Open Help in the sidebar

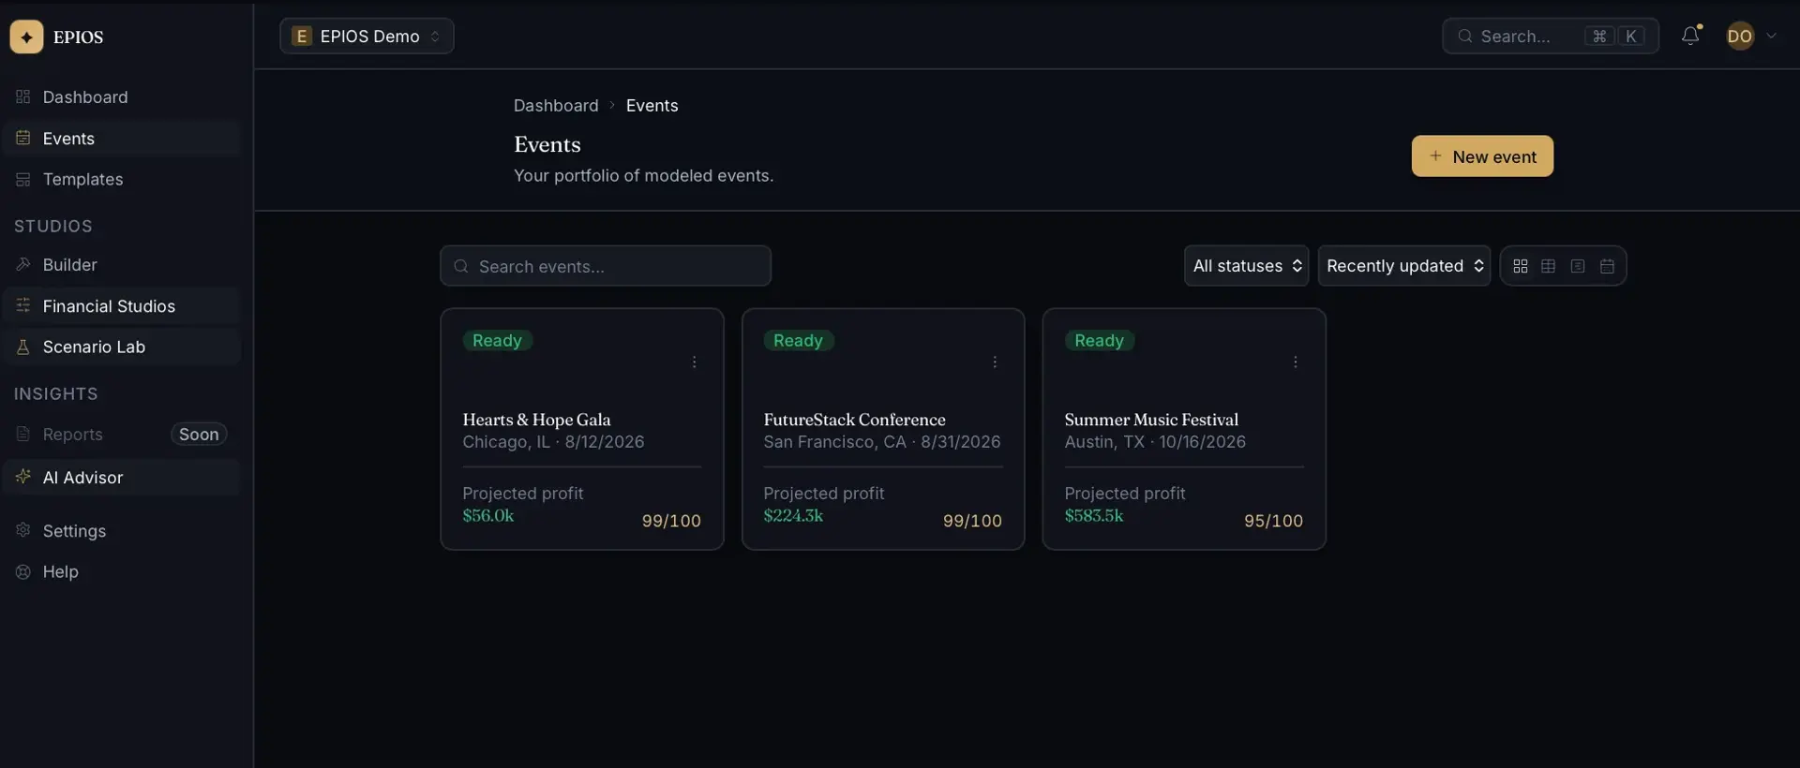point(121,571)
